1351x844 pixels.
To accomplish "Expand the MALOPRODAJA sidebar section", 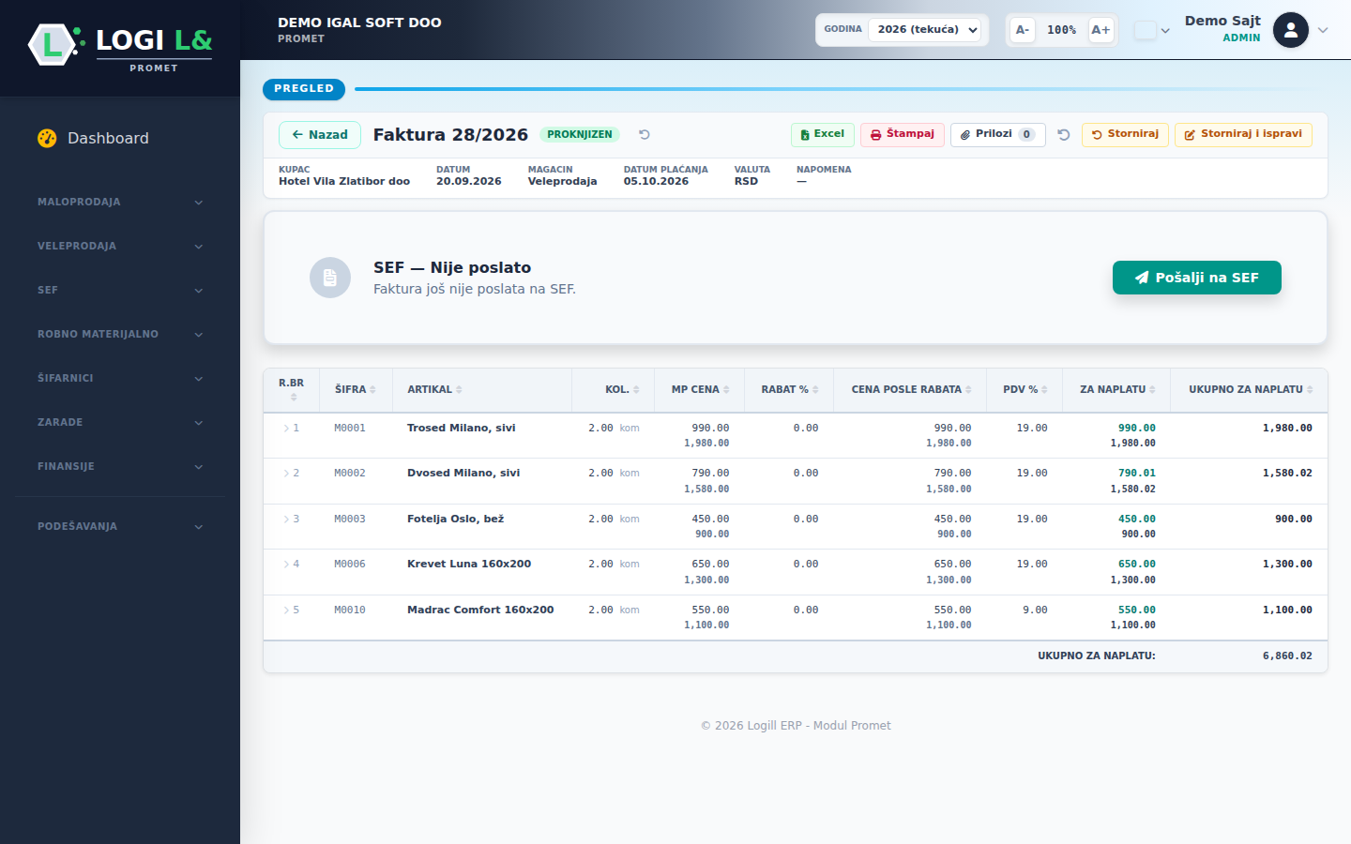I will coord(120,202).
